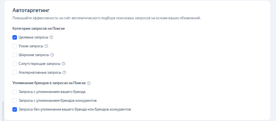276x121 pixels.
Task: Enable Запросы с упоминанием вашего бренда checkbox
Action: coord(15,92)
